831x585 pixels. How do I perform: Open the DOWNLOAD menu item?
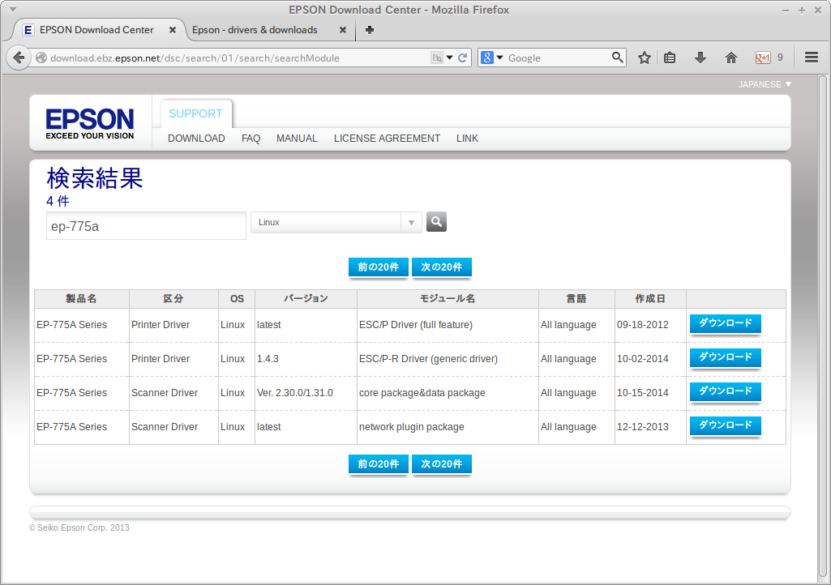[196, 139]
